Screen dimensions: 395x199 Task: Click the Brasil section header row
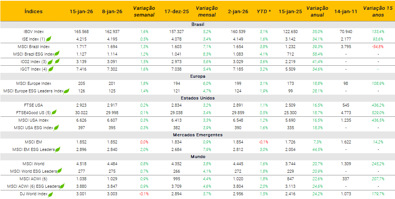[x=198, y=24]
